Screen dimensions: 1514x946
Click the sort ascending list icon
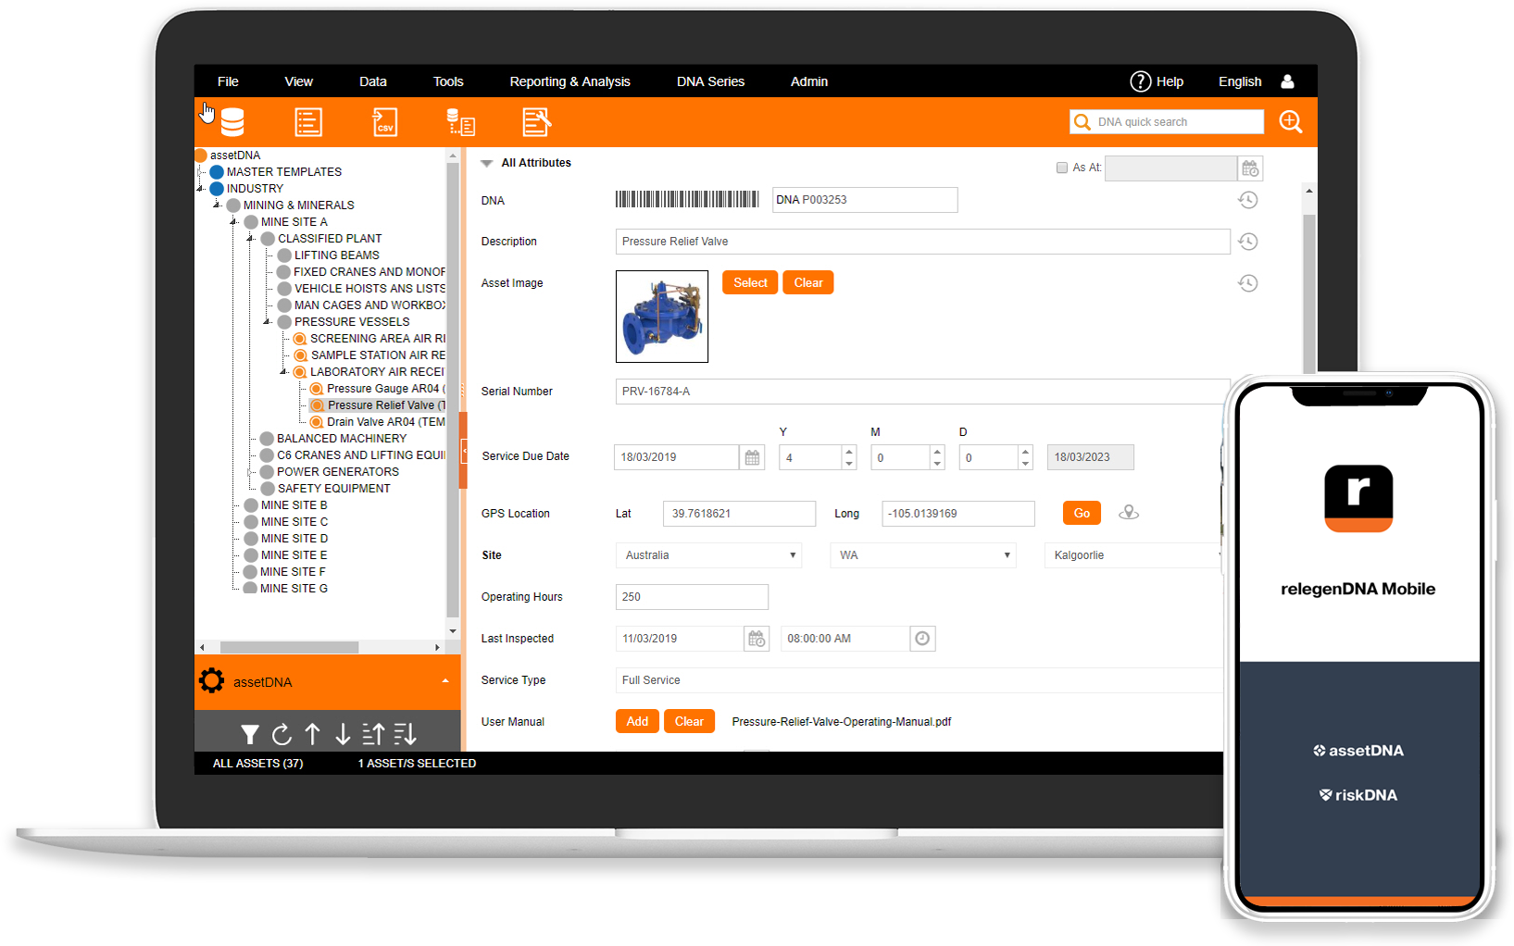(373, 734)
